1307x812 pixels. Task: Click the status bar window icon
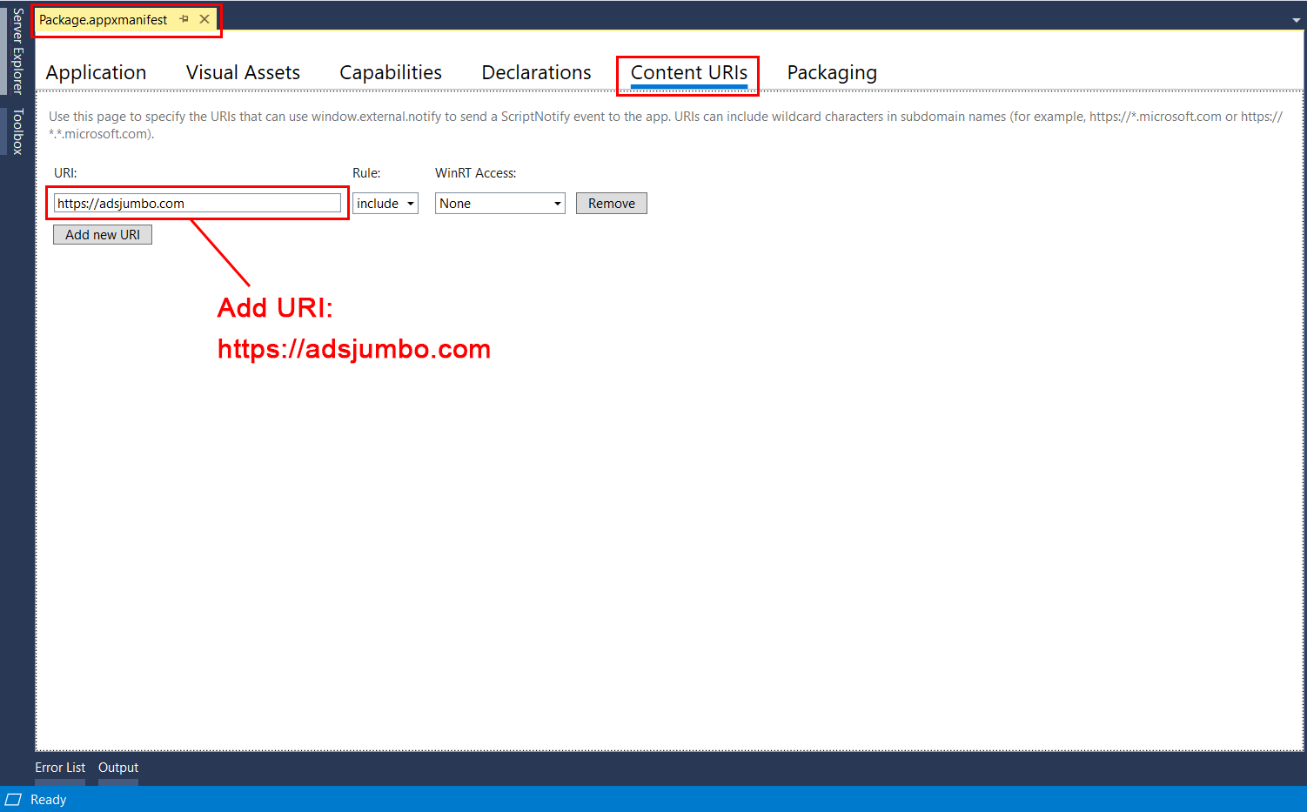[13, 800]
